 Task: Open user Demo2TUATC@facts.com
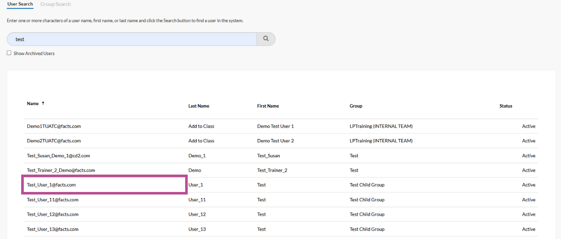coord(54,141)
